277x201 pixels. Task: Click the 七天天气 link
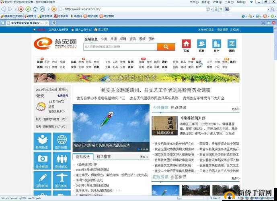pyautogui.click(x=63, y=96)
